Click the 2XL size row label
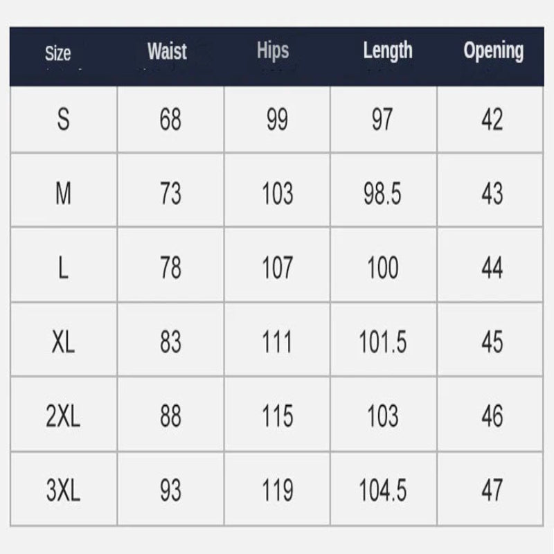554x554 pixels. 63,417
